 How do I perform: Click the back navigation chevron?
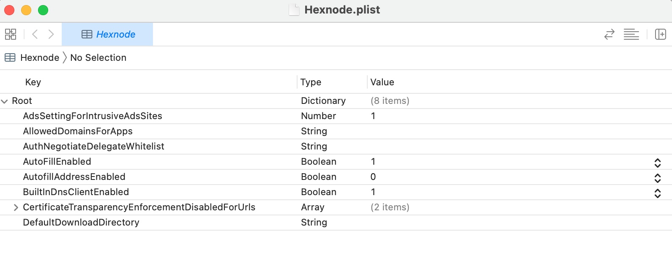pyautogui.click(x=35, y=34)
